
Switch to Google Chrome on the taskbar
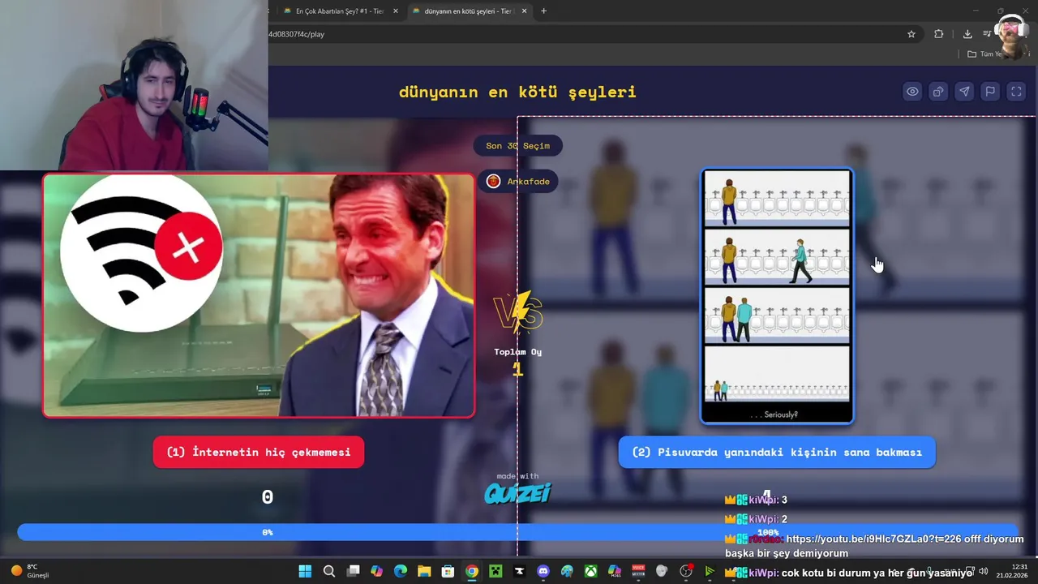point(471,571)
